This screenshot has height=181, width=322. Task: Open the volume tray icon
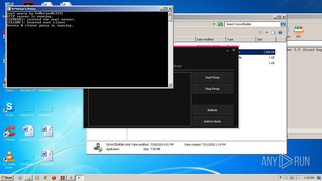pos(286,178)
